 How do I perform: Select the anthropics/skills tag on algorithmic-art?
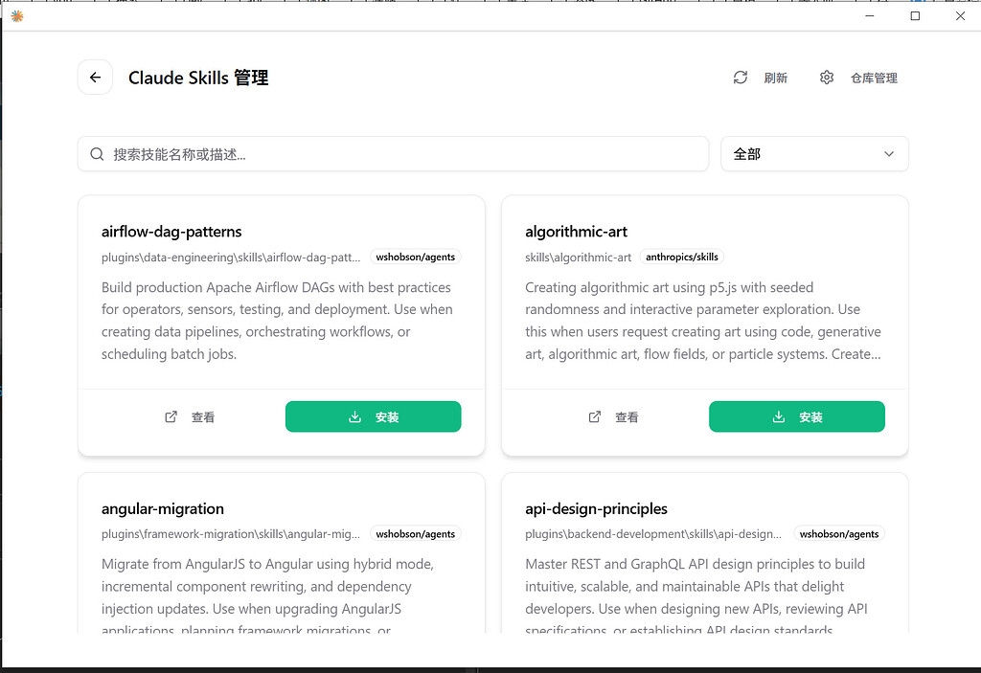tap(682, 258)
